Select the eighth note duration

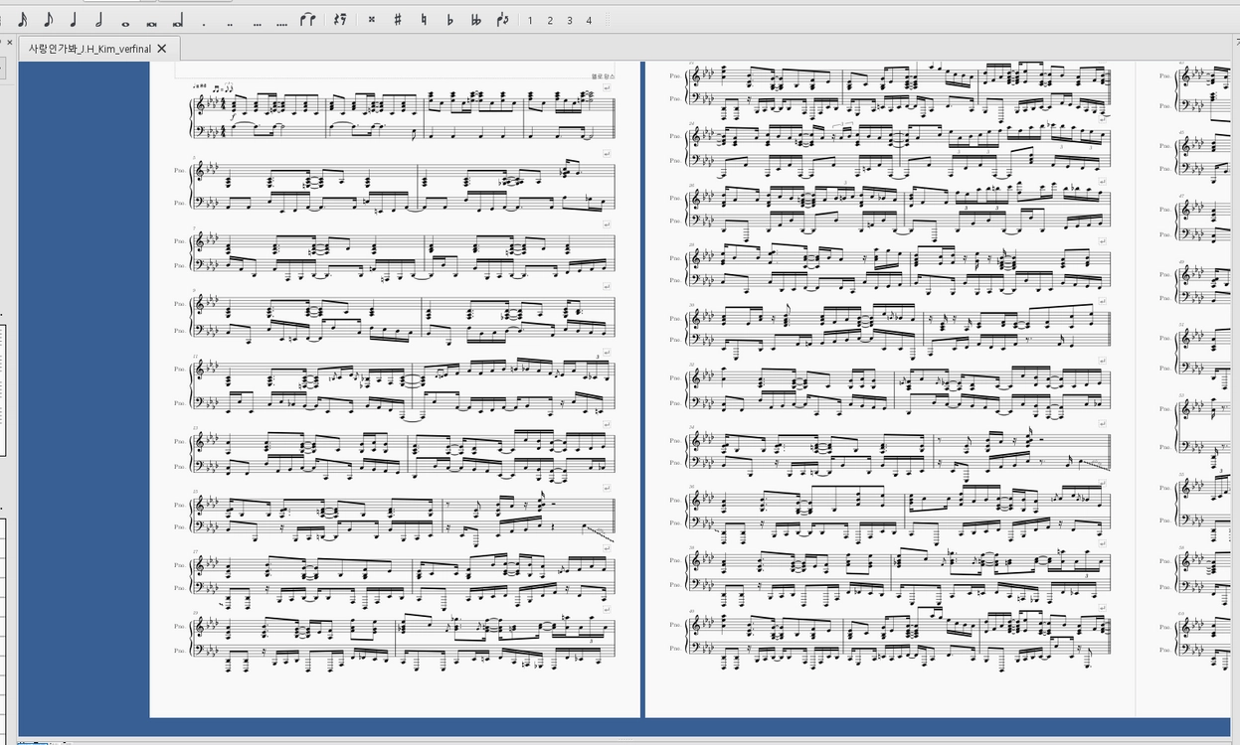(x=48, y=20)
